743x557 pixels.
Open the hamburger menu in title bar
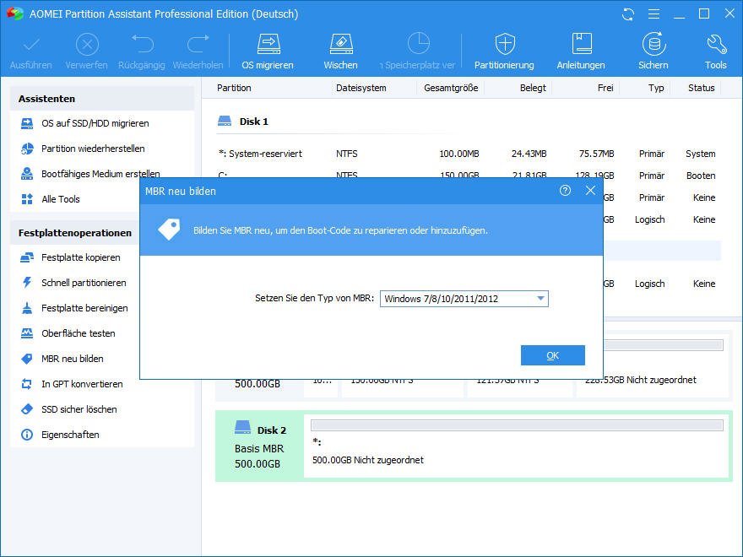[x=654, y=14]
